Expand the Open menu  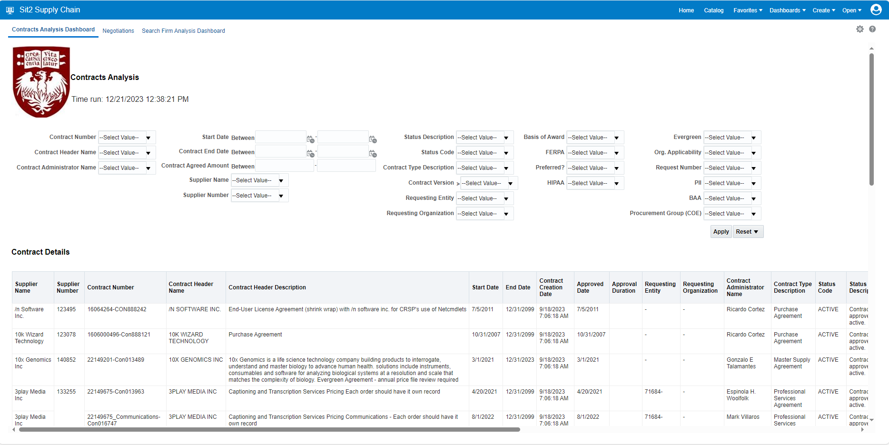(851, 10)
